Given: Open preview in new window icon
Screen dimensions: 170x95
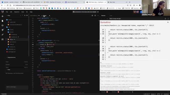Looking at the screenshot, I should click(168, 19).
